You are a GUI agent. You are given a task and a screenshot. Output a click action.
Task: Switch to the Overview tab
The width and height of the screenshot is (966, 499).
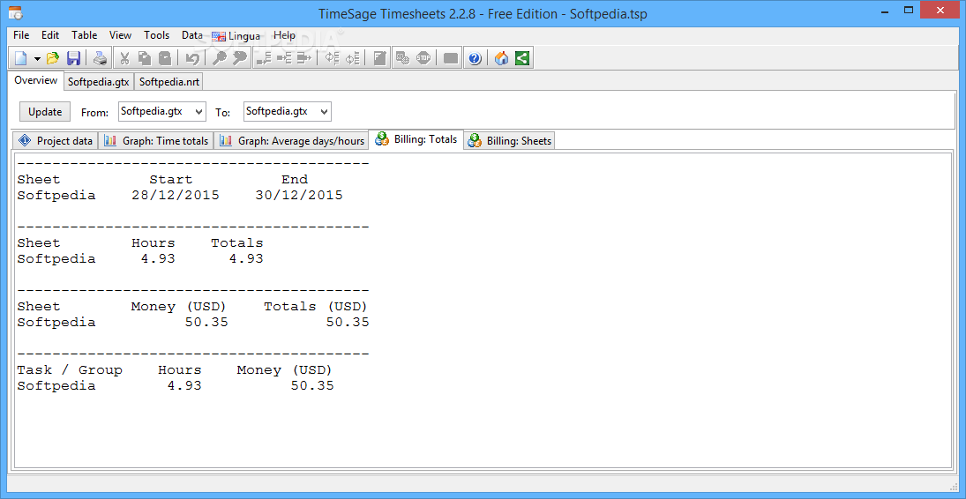click(36, 80)
